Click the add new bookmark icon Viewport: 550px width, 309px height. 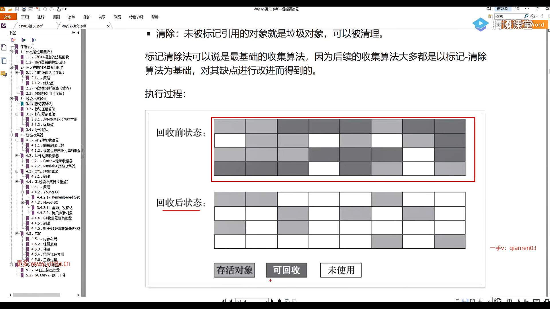[x=23, y=40]
